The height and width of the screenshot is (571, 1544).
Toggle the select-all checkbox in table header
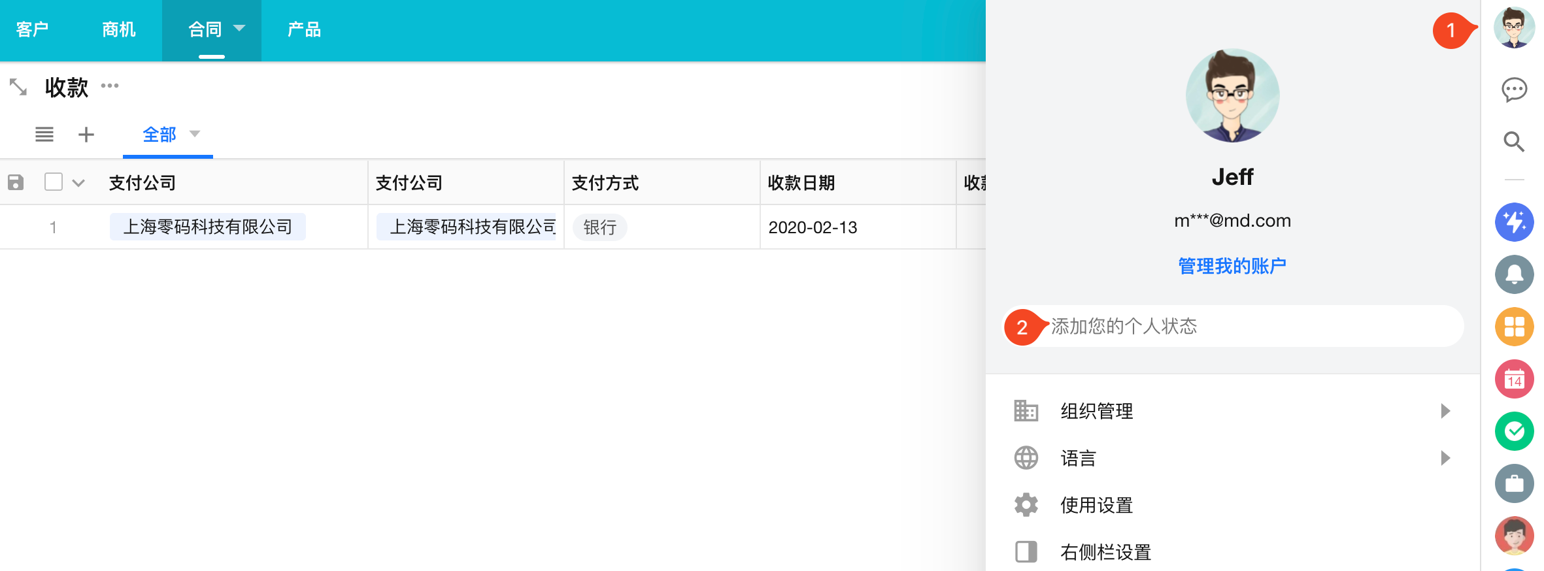pyautogui.click(x=54, y=182)
